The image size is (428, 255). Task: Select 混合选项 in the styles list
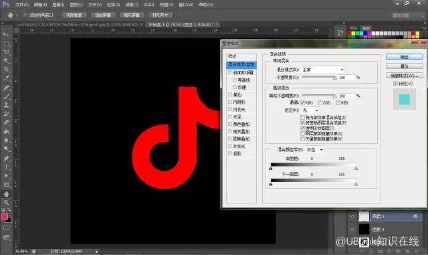coord(241,65)
